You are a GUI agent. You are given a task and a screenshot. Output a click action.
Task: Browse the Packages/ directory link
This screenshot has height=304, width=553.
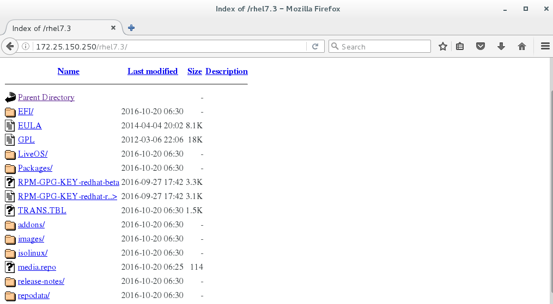coord(35,168)
